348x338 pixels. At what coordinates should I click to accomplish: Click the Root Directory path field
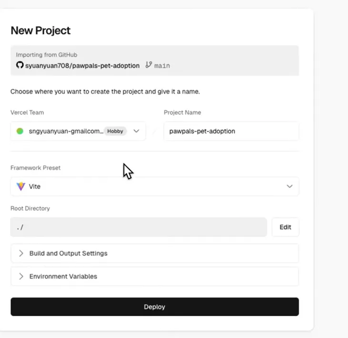point(138,227)
